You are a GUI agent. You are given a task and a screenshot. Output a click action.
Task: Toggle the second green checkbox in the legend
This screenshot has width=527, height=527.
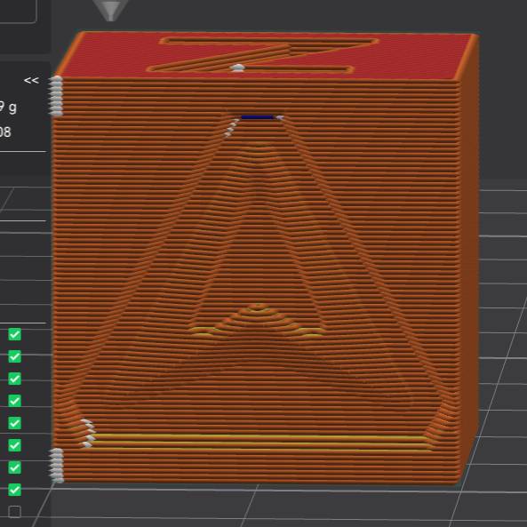coord(14,356)
